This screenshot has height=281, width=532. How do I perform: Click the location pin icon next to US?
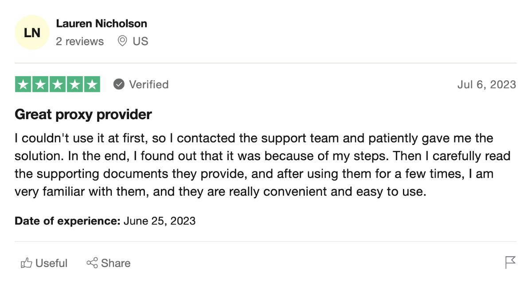coord(123,41)
